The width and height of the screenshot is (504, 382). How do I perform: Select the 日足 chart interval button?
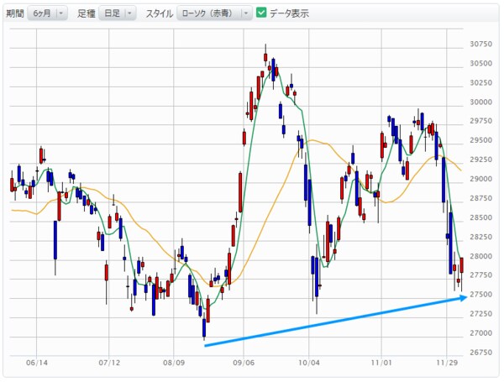pos(110,13)
